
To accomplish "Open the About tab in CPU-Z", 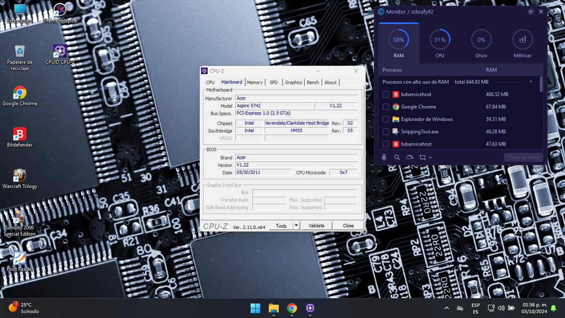I will click(x=331, y=82).
